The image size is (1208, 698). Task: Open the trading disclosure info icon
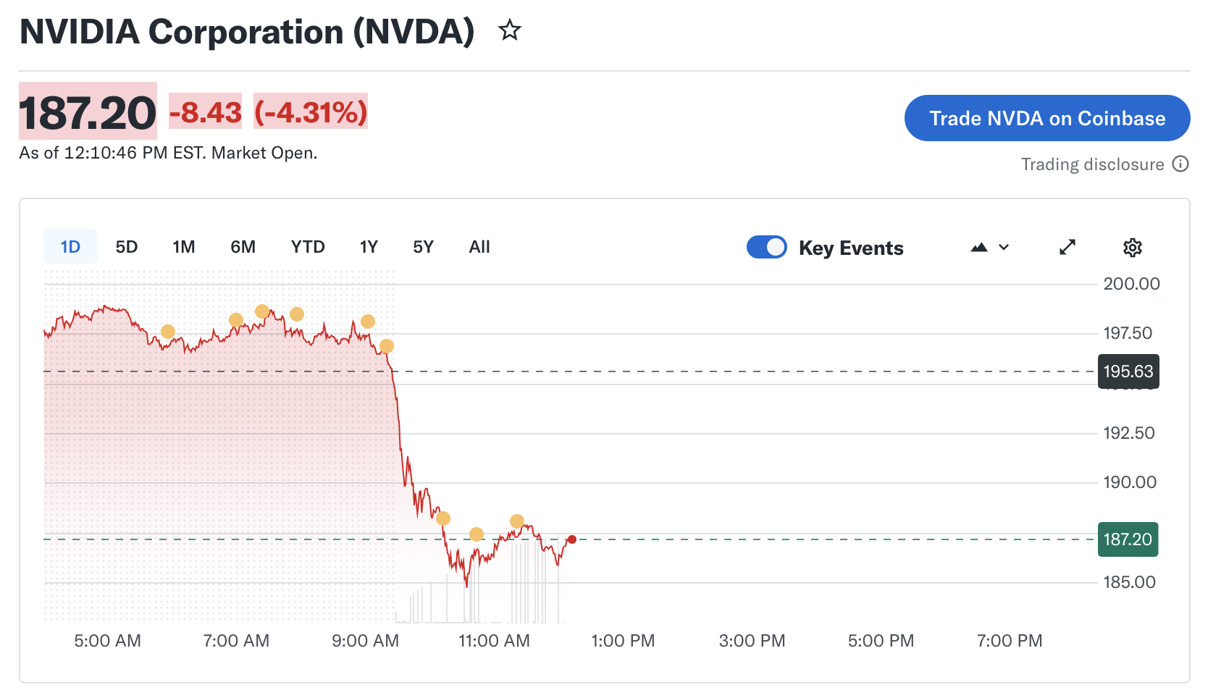pos(1180,164)
